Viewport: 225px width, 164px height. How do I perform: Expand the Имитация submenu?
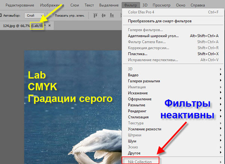coord(173,87)
